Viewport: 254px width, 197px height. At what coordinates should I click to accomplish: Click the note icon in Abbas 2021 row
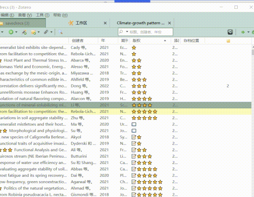134,169
